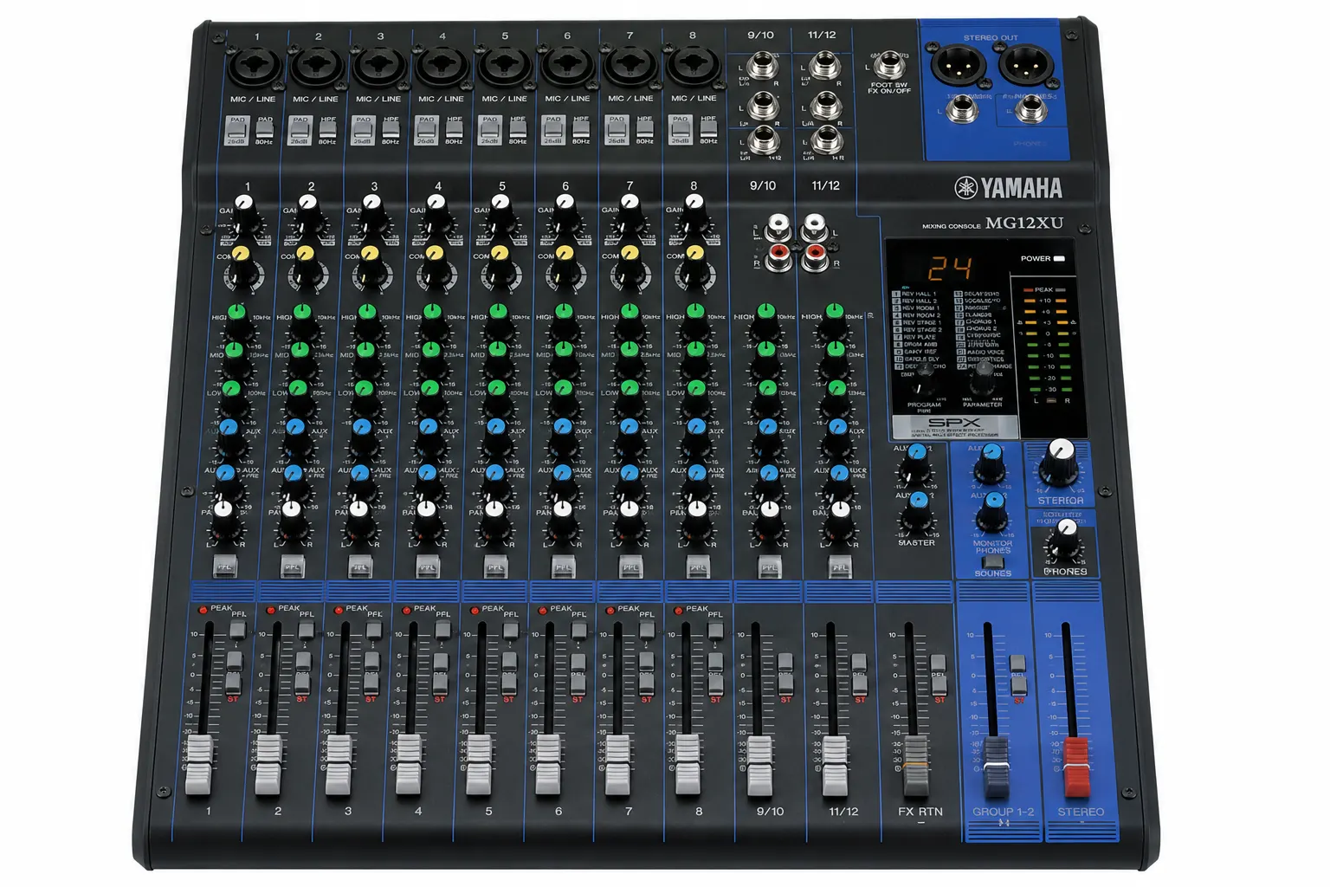Click the channel 1 fader cap

198,765
